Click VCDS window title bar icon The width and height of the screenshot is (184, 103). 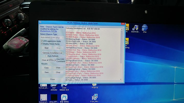click(40, 22)
